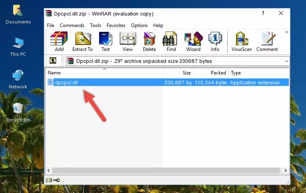Sort by the Packed column header
The width and height of the screenshot is (306, 193).
[210, 73]
